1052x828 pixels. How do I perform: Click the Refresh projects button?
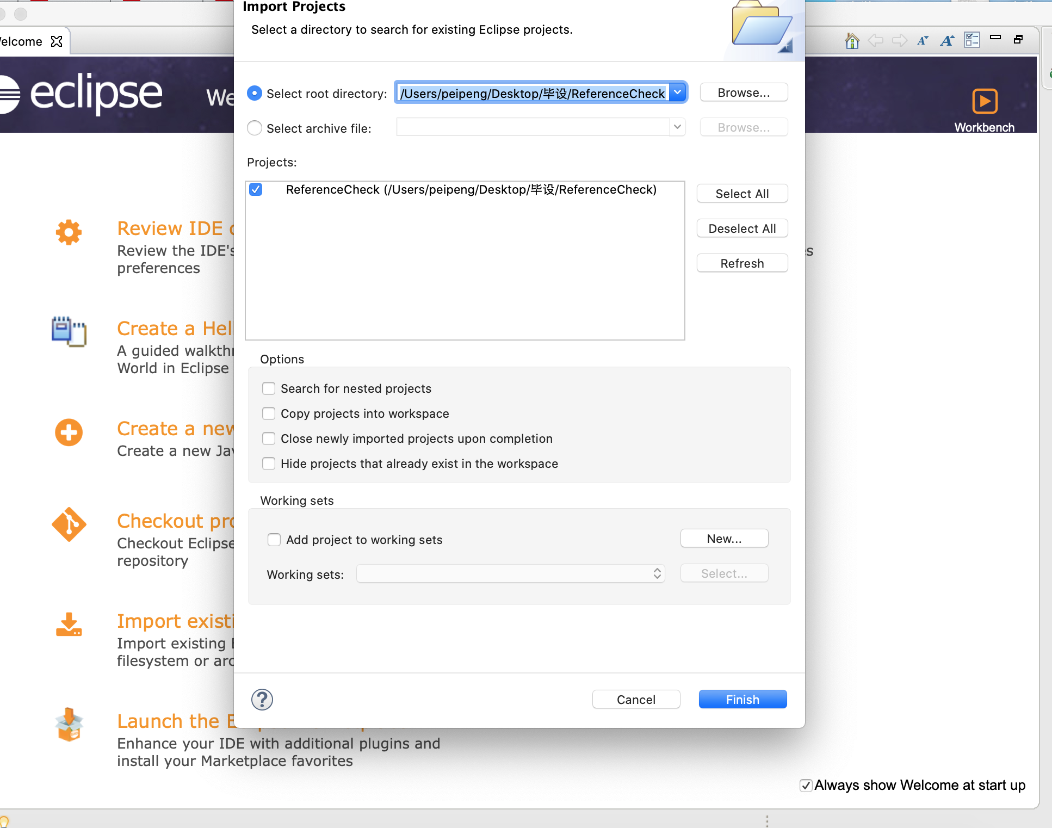click(x=742, y=263)
